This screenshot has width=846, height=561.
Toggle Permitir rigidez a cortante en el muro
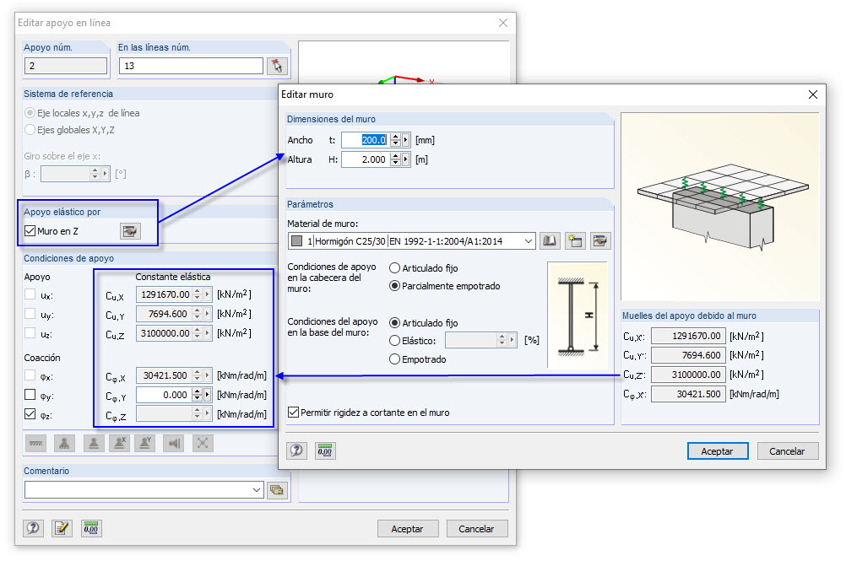[294, 413]
